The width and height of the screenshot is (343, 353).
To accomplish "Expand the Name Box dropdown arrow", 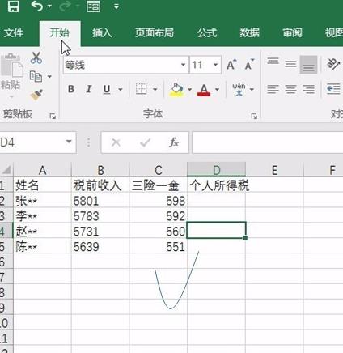I will pos(69,142).
